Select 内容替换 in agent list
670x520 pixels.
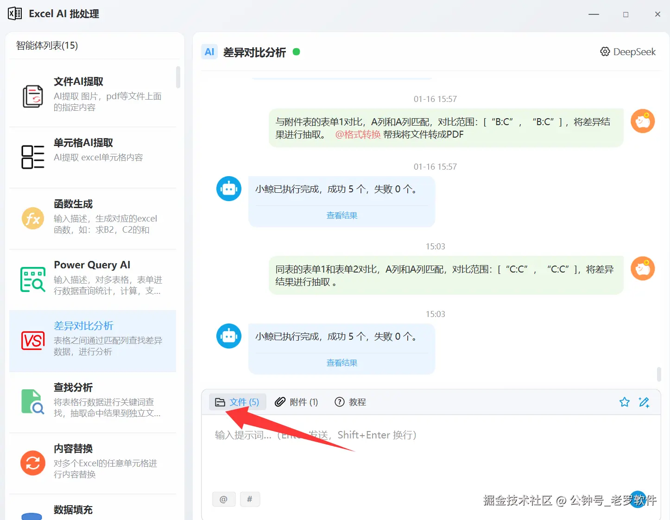[x=93, y=463]
